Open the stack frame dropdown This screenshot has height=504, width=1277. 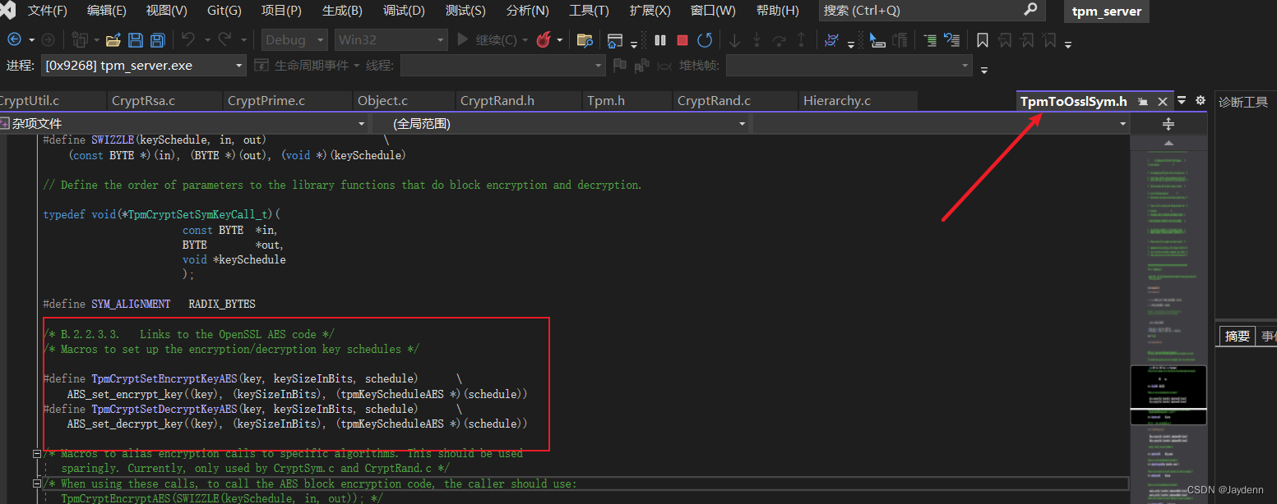point(849,66)
